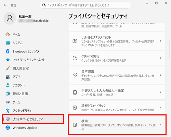Open the 検索 settings card
This screenshot has height=137, width=171.
[x=117, y=125]
